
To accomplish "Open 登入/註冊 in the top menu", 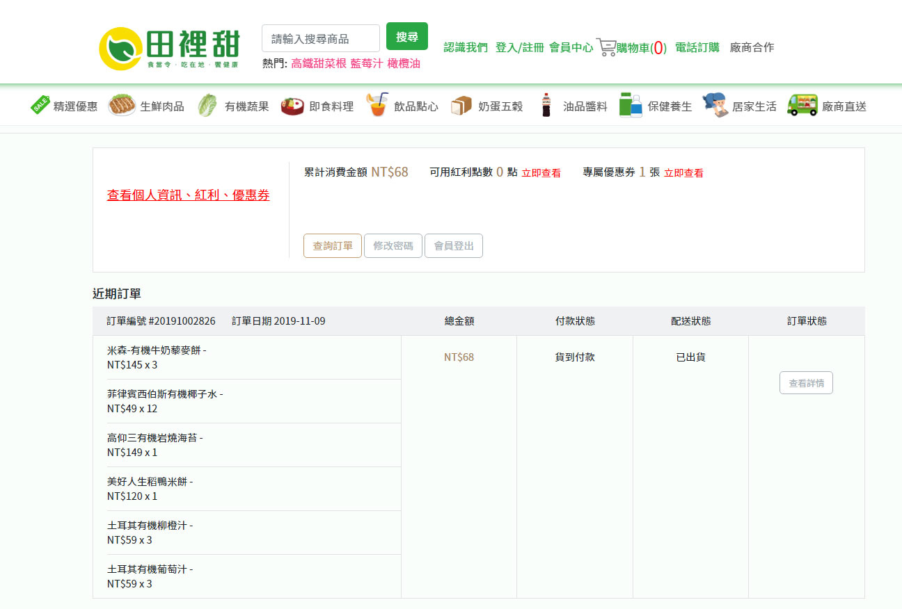I will [x=519, y=47].
